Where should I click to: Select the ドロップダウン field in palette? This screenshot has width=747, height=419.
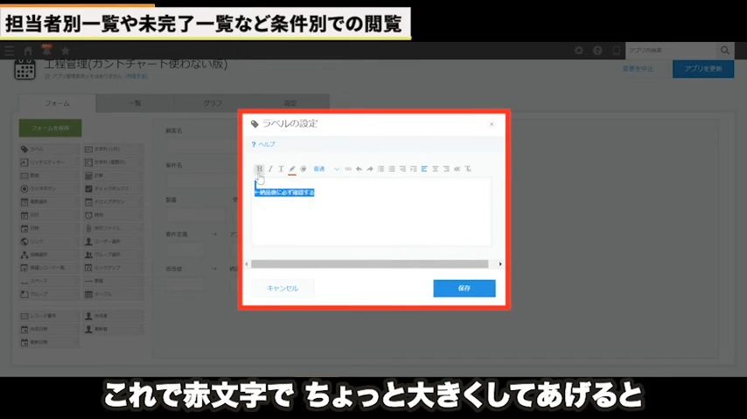point(114,202)
